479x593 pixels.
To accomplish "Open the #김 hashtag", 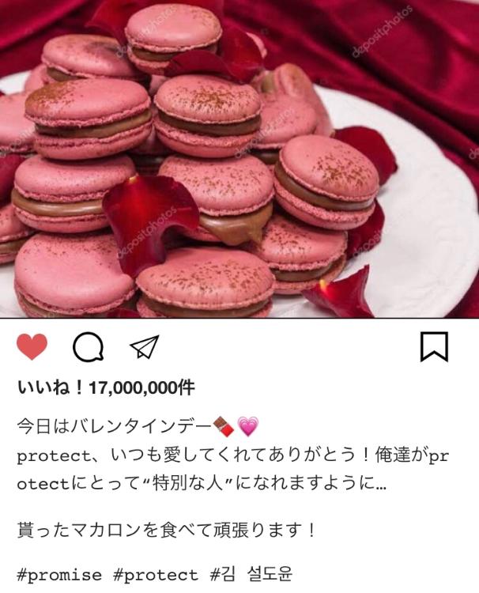I will pyautogui.click(x=222, y=575).
